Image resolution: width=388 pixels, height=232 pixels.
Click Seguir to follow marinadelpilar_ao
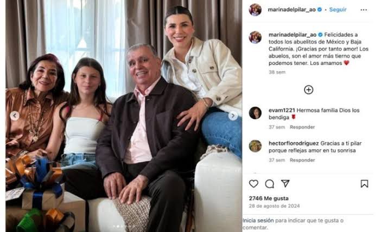(x=338, y=10)
